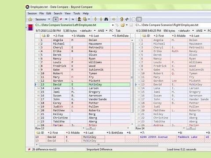Jump to next difference arrow

click(x=95, y=19)
